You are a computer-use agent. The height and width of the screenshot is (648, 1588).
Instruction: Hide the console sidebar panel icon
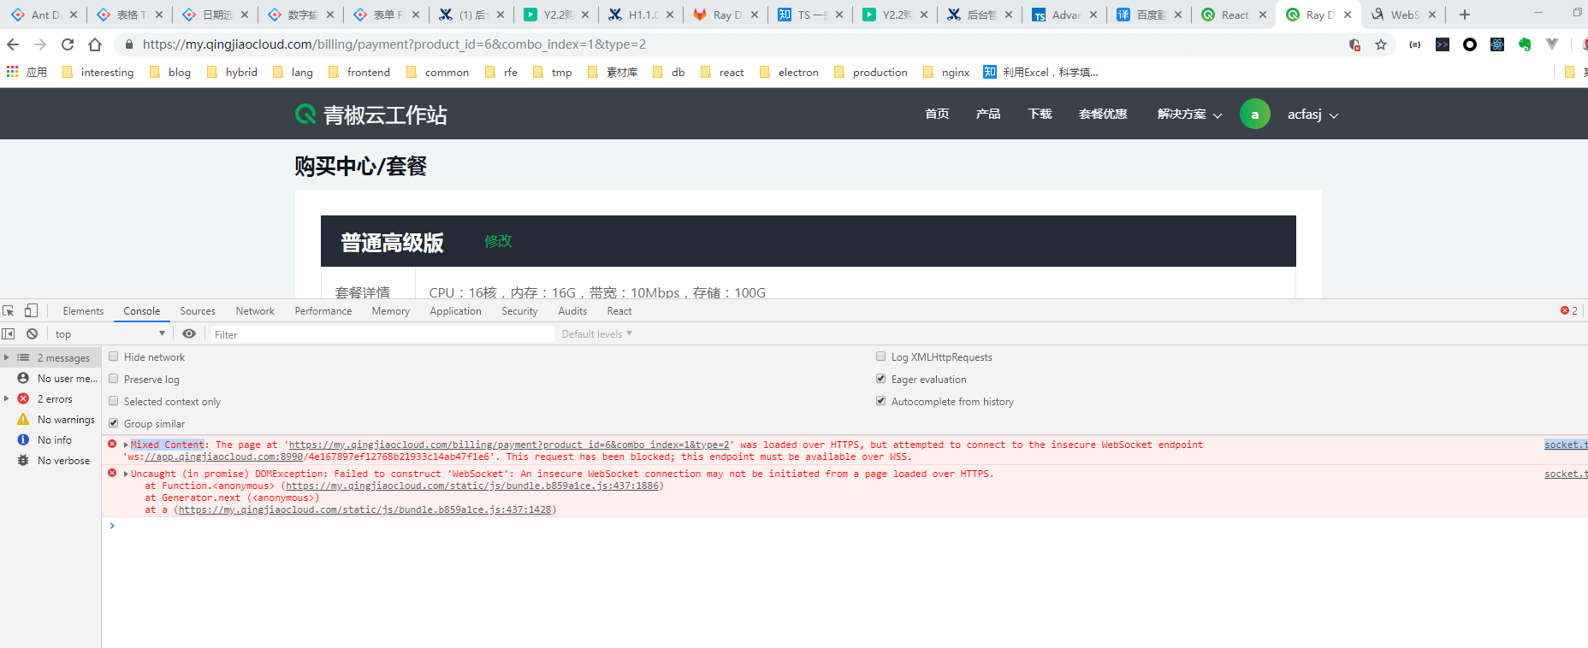coord(9,333)
